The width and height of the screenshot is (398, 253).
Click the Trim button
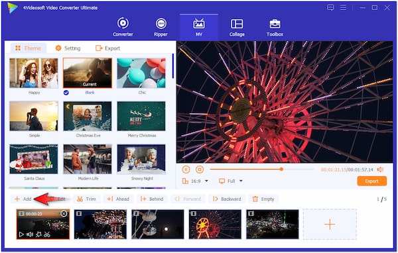[x=86, y=199]
